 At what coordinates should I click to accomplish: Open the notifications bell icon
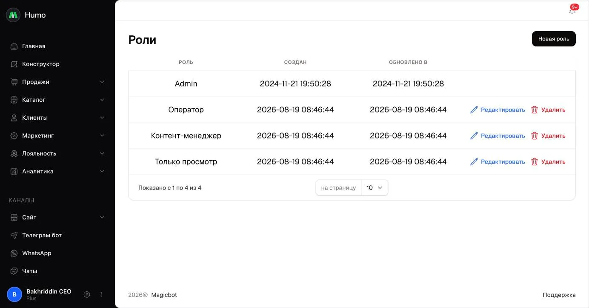pyautogui.click(x=572, y=12)
